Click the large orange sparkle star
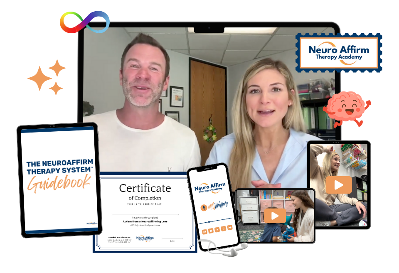 (x=39, y=79)
